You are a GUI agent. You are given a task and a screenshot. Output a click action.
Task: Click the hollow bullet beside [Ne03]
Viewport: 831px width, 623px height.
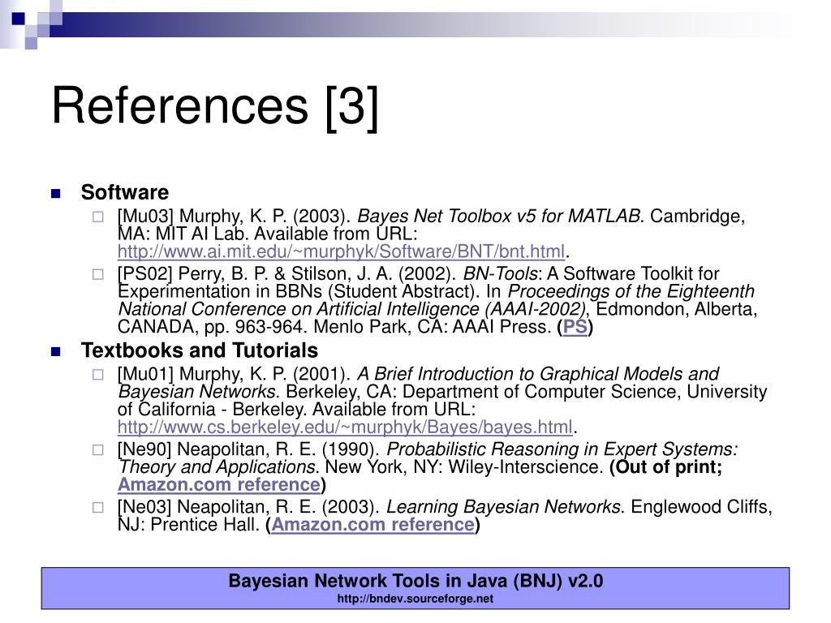tap(98, 508)
